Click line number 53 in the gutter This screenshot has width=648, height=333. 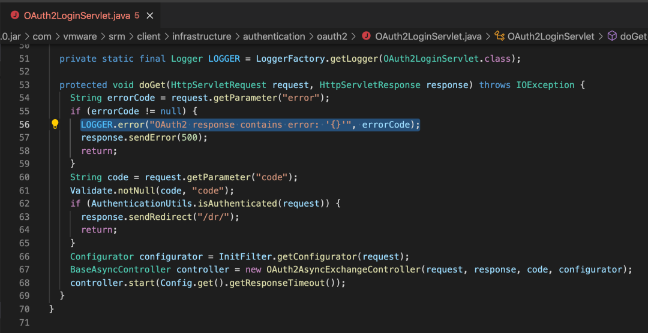pos(24,85)
